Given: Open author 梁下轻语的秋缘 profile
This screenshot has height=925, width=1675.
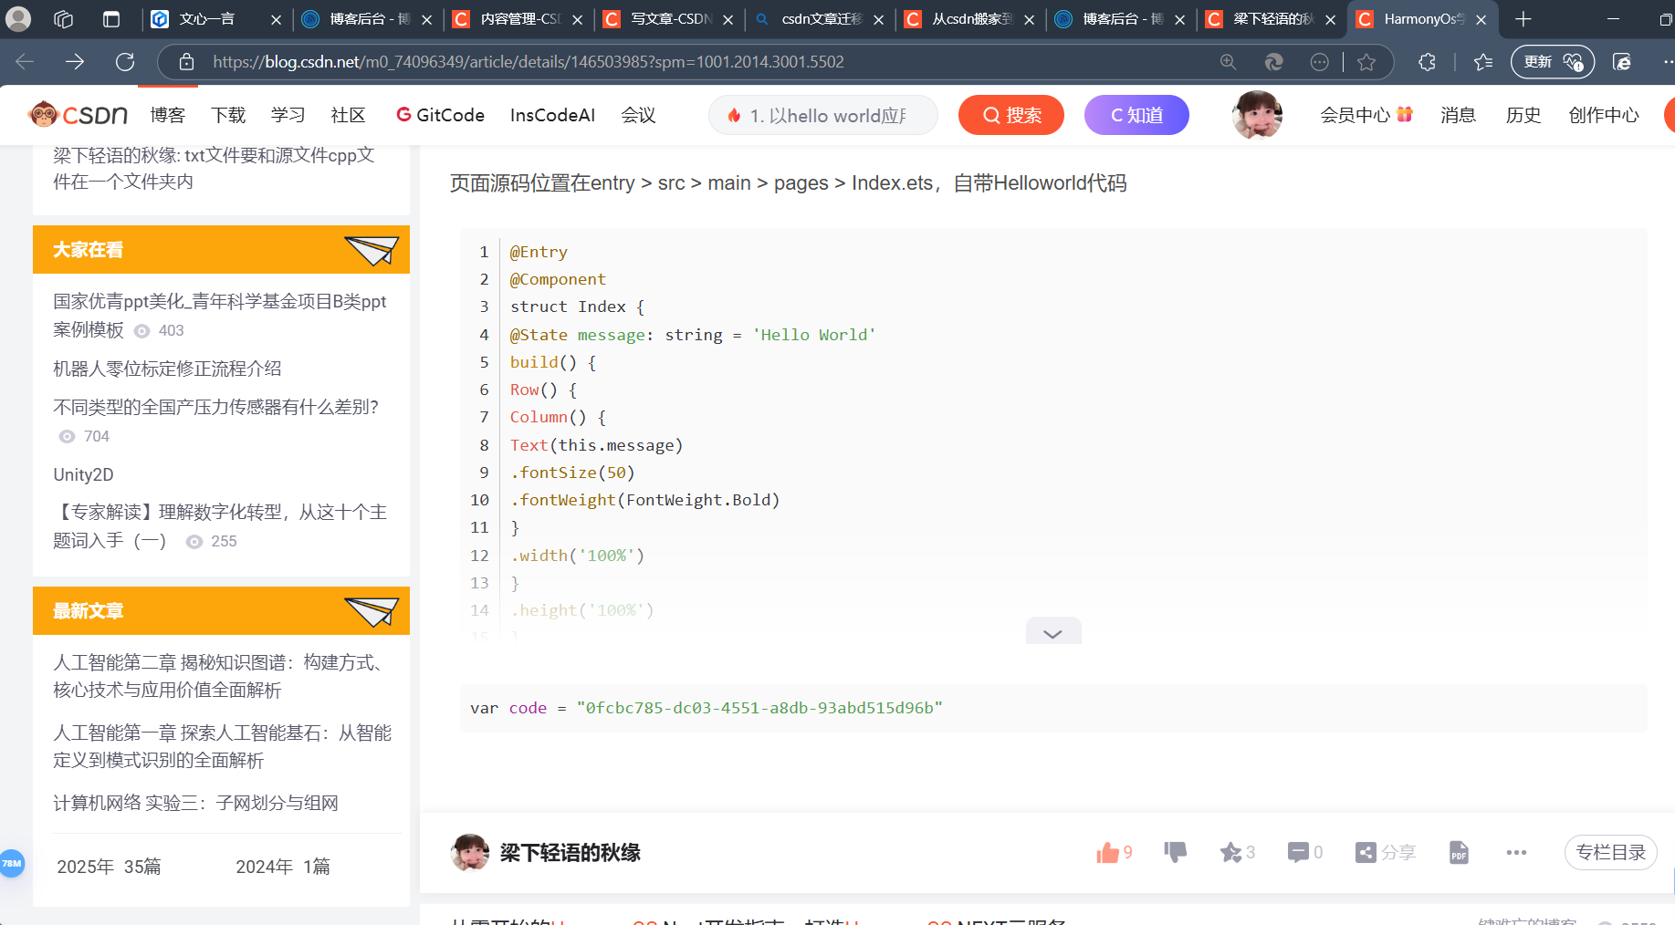Looking at the screenshot, I should click(x=571, y=852).
